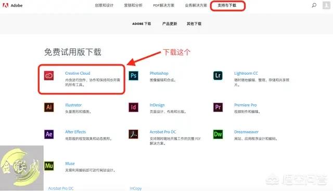Click the Photoshop Ps icon

(133, 76)
